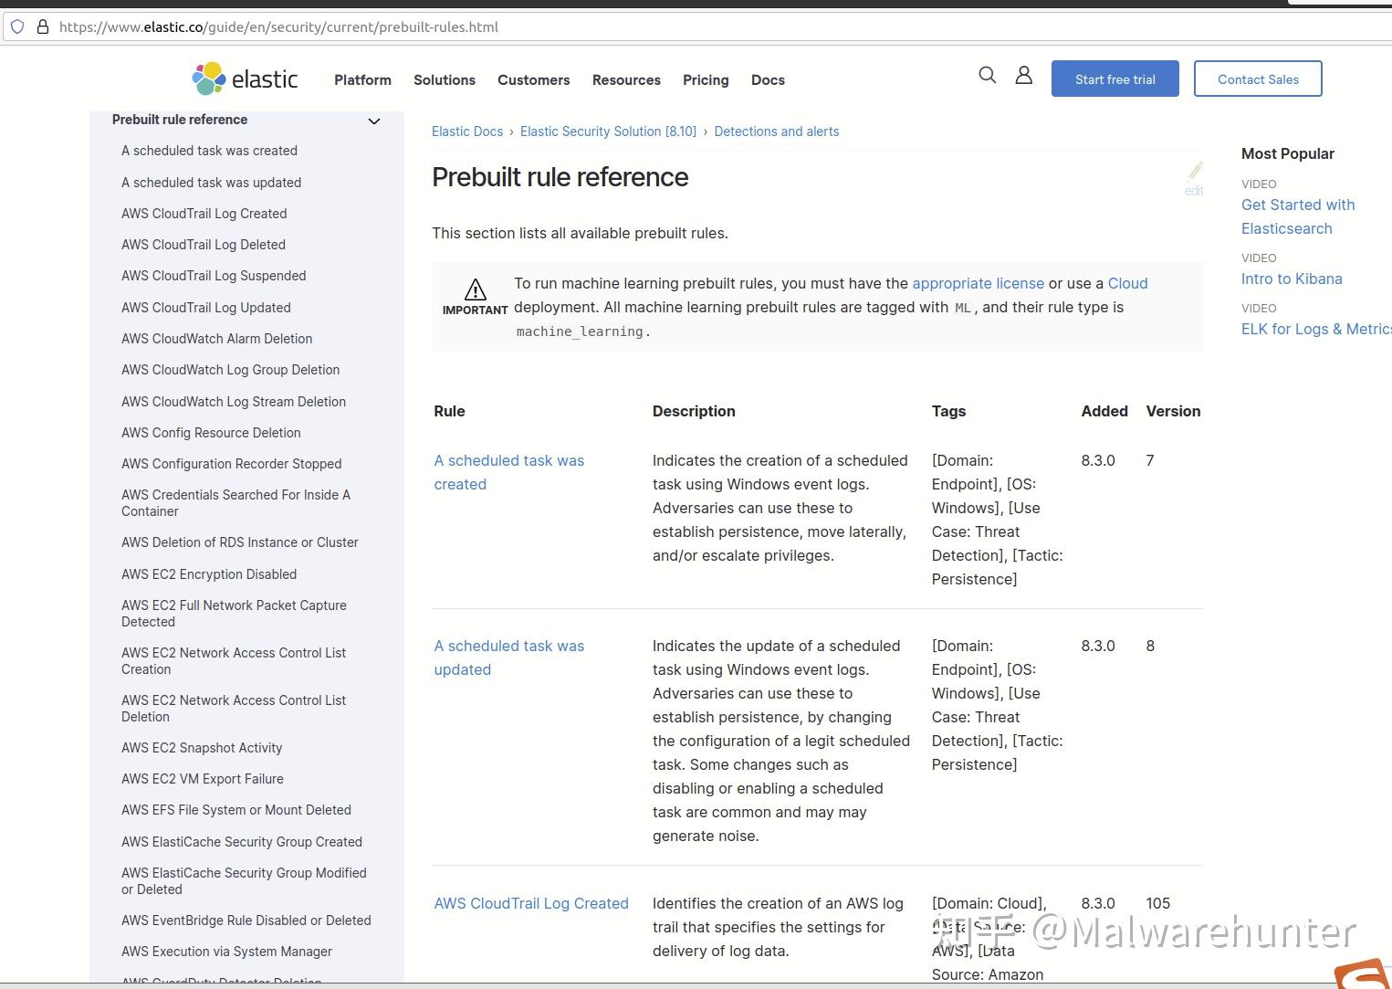Click the IMPORTANT warning triangle icon
The image size is (1392, 989).
[475, 289]
